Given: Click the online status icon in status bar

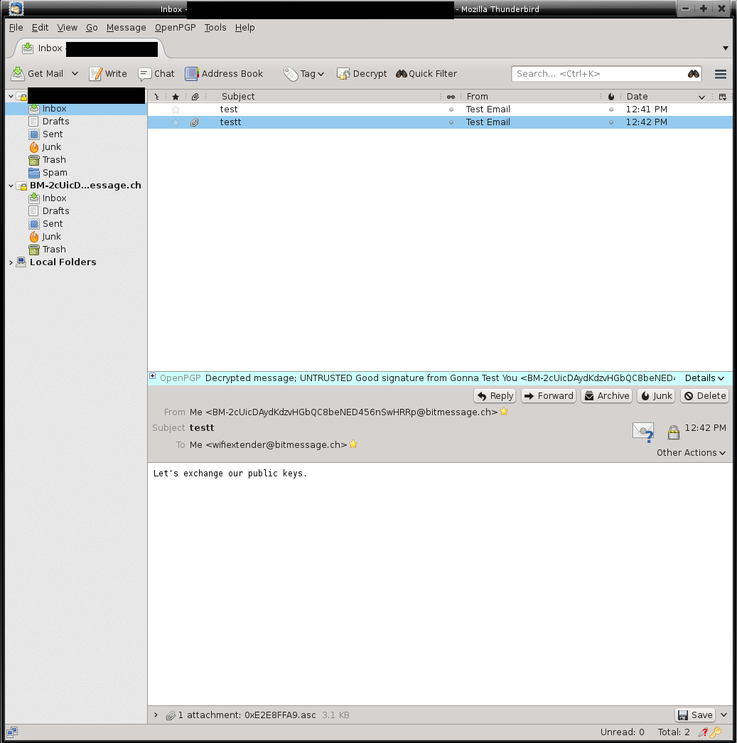Looking at the screenshot, I should tap(12, 732).
